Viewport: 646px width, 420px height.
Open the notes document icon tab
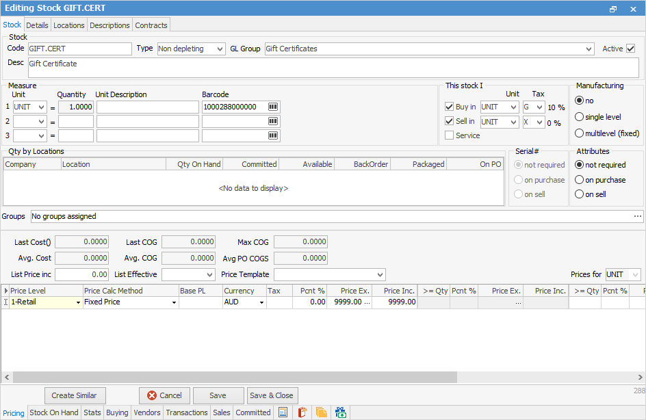tap(283, 412)
